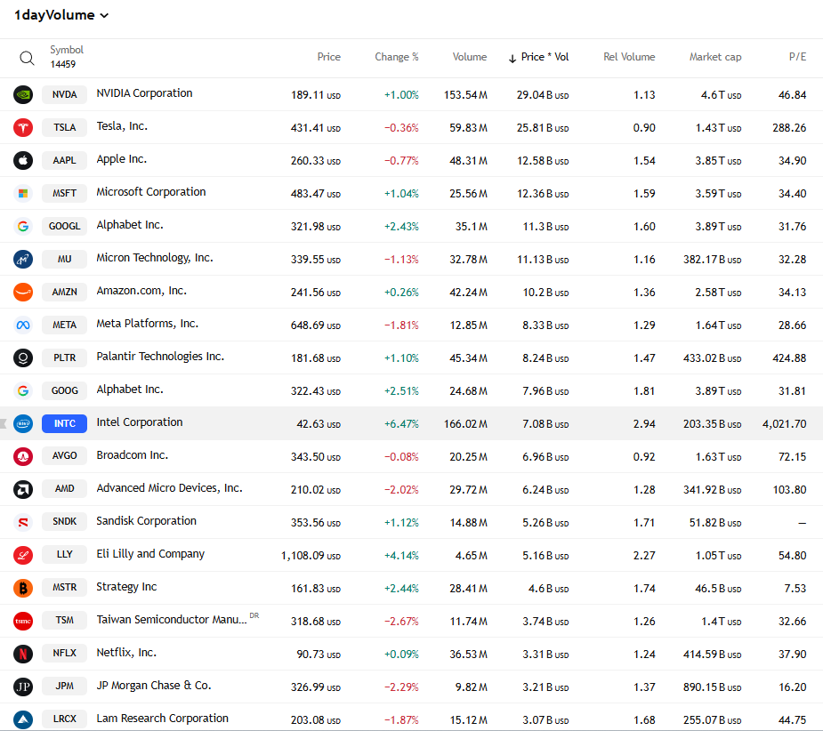This screenshot has width=823, height=731.
Task: Open the TSM ticker symbol
Action: pos(65,621)
